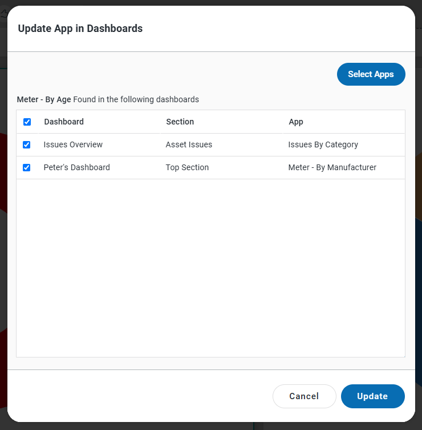
Task: Click the bold Meter - By Age label
Action: tap(44, 99)
